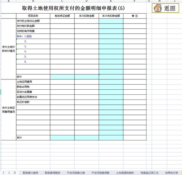Select the 土地征用费用 row label
This screenshot has width=182, height=175.
click(x=33, y=82)
